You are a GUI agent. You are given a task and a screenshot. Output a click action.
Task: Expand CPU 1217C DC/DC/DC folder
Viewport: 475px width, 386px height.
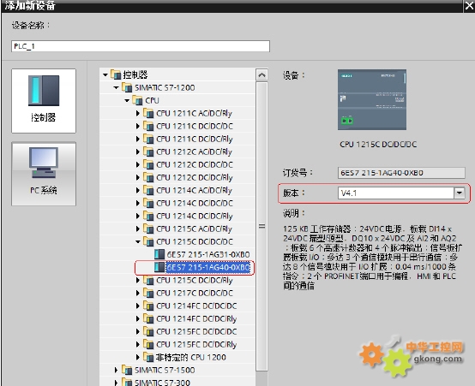[x=138, y=293]
